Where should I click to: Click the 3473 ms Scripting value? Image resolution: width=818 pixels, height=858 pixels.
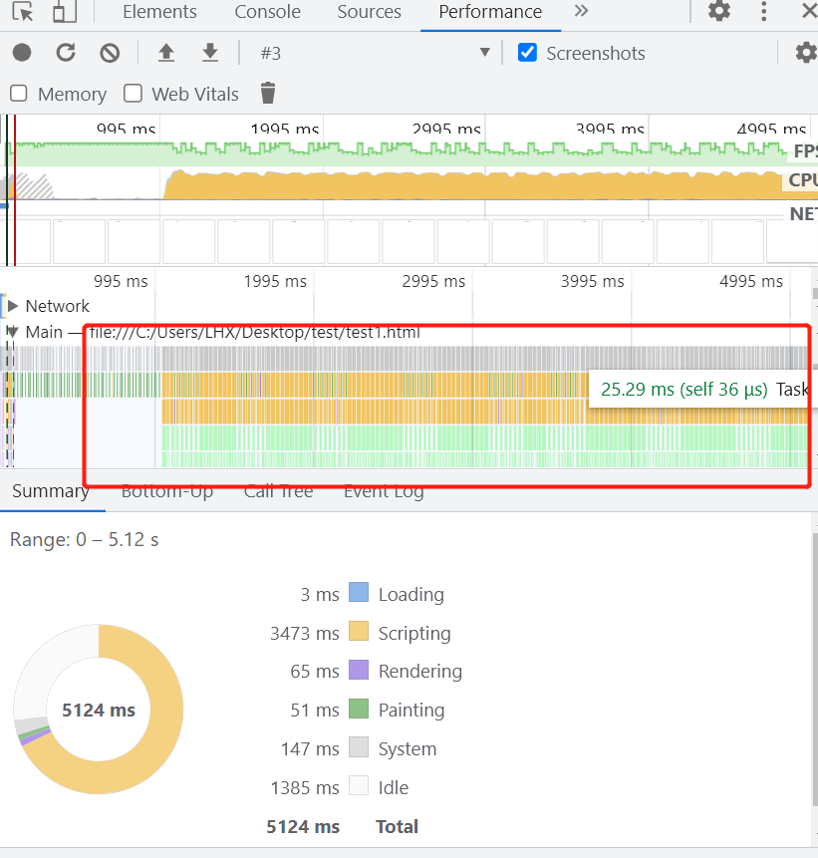click(305, 634)
